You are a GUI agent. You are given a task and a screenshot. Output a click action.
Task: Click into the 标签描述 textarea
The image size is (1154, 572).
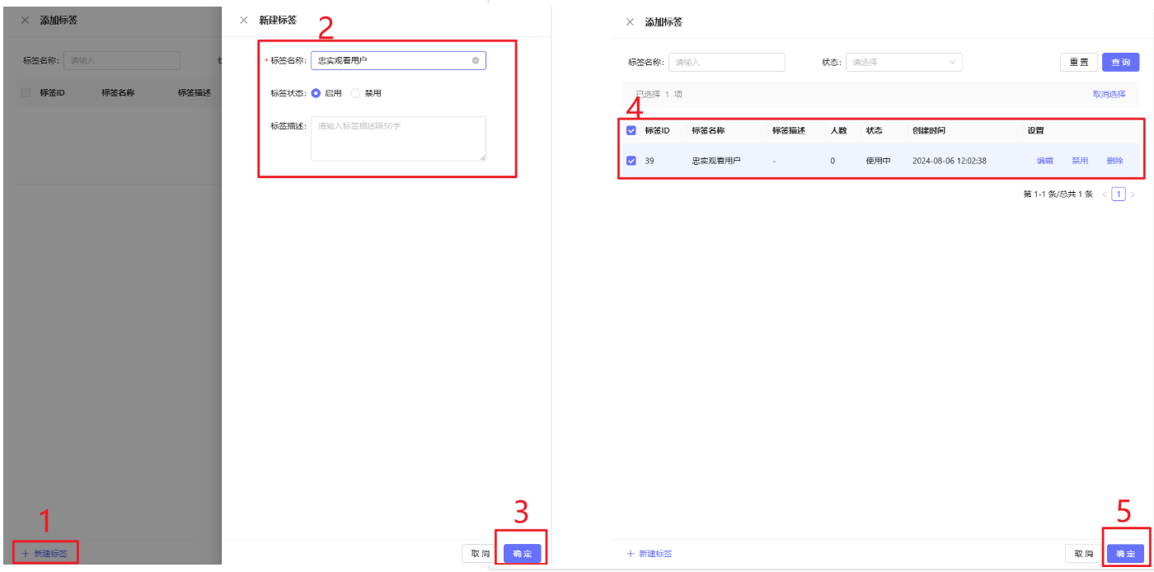point(398,138)
